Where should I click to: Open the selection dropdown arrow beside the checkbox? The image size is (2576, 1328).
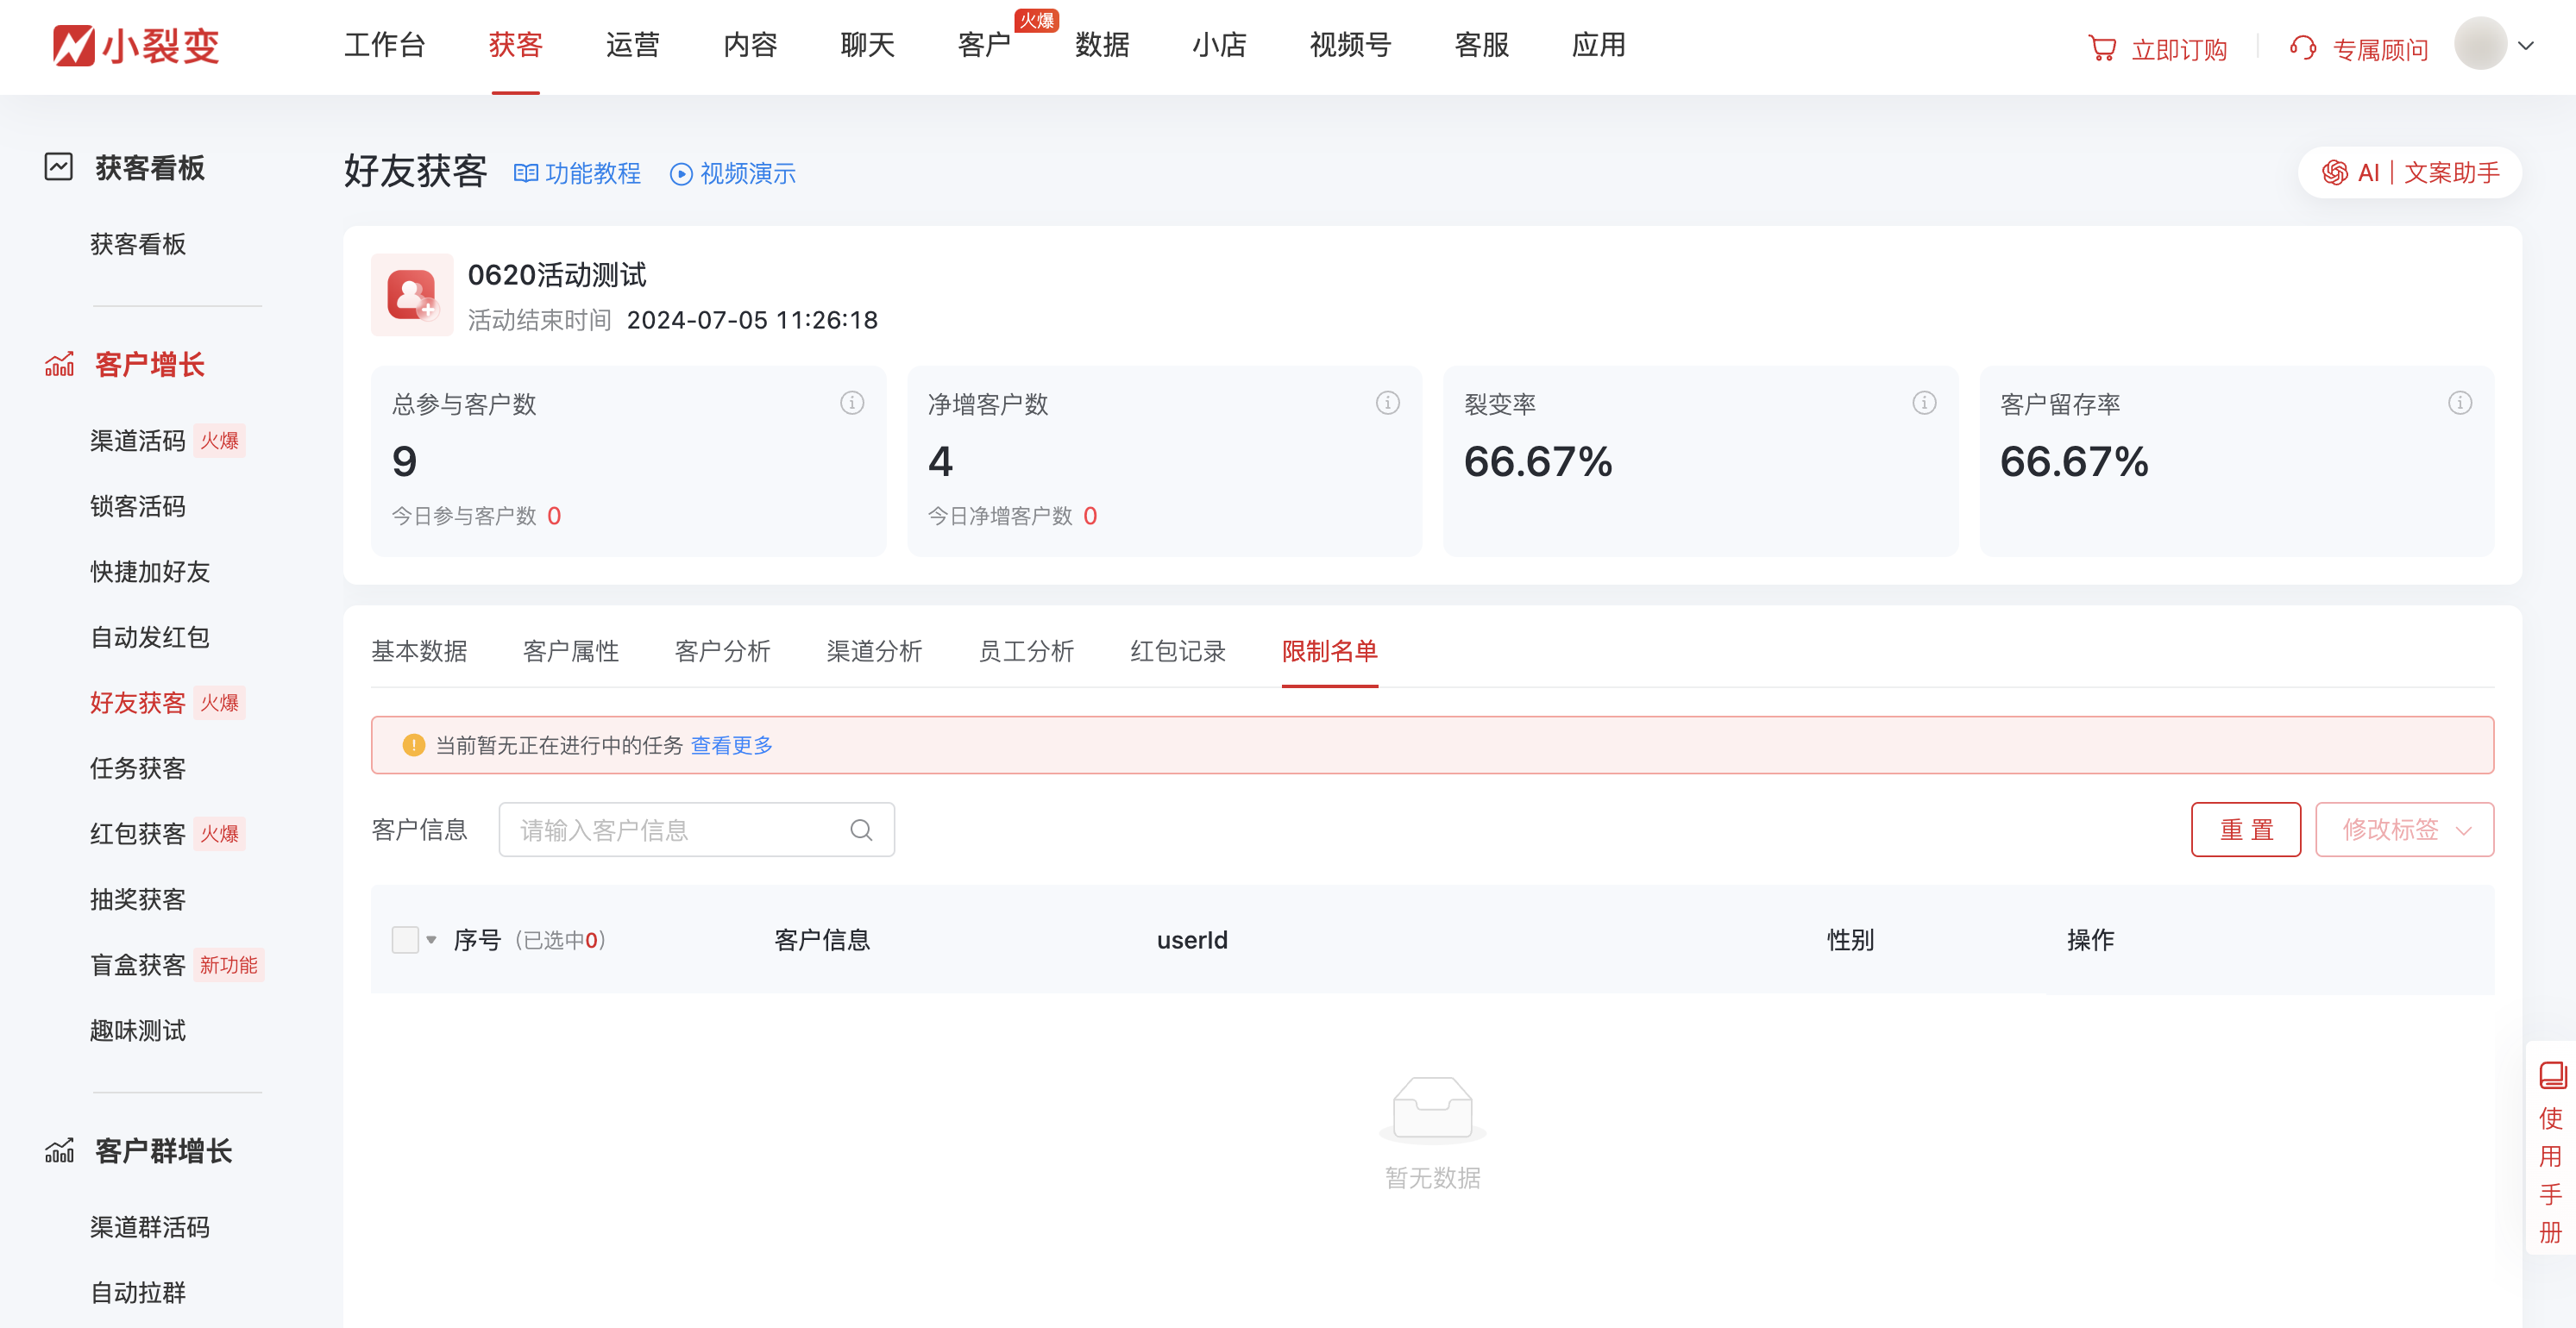coord(431,939)
